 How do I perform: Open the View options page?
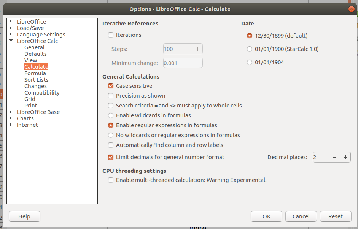click(x=30, y=60)
